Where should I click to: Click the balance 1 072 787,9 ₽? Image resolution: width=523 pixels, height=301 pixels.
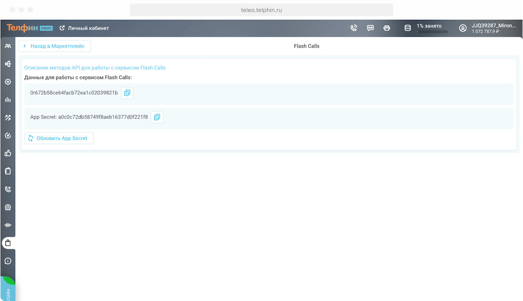tap(485, 31)
